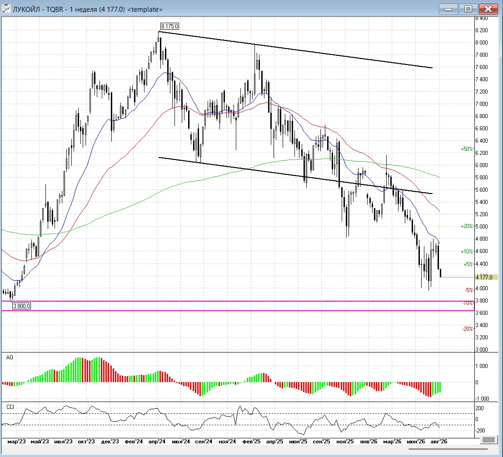Click the апр'24 date on time axis

click(157, 442)
